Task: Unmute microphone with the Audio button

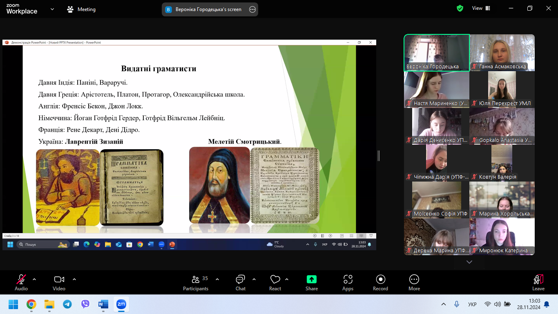Action: (x=21, y=283)
